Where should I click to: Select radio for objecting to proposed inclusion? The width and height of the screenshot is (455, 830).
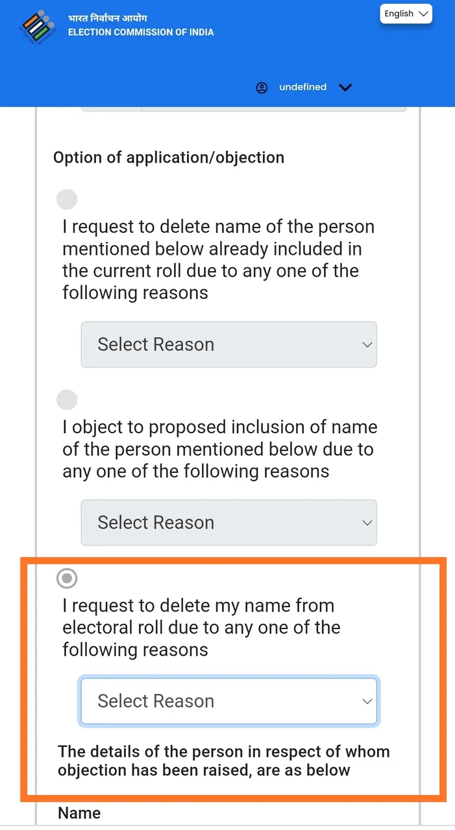pyautogui.click(x=67, y=399)
